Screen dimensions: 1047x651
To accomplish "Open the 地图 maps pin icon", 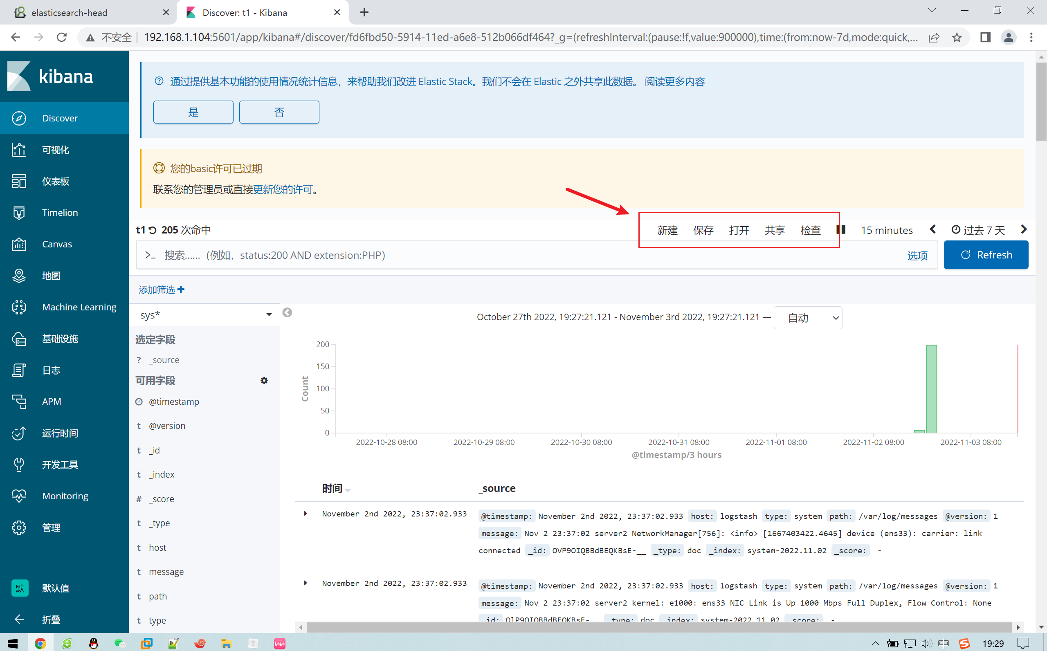I will [x=19, y=276].
